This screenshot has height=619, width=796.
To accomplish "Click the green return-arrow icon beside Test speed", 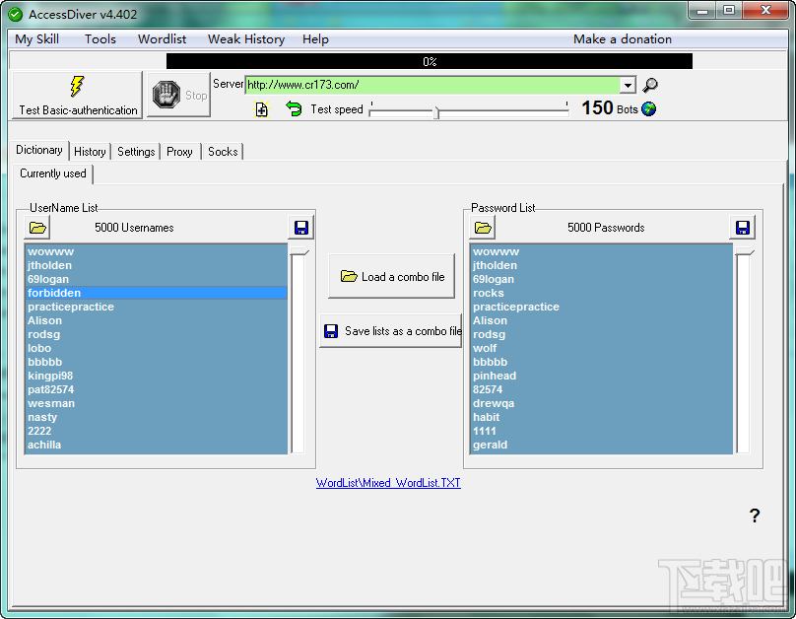I will (294, 108).
